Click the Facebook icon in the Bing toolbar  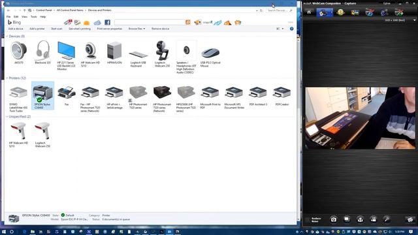click(107, 22)
